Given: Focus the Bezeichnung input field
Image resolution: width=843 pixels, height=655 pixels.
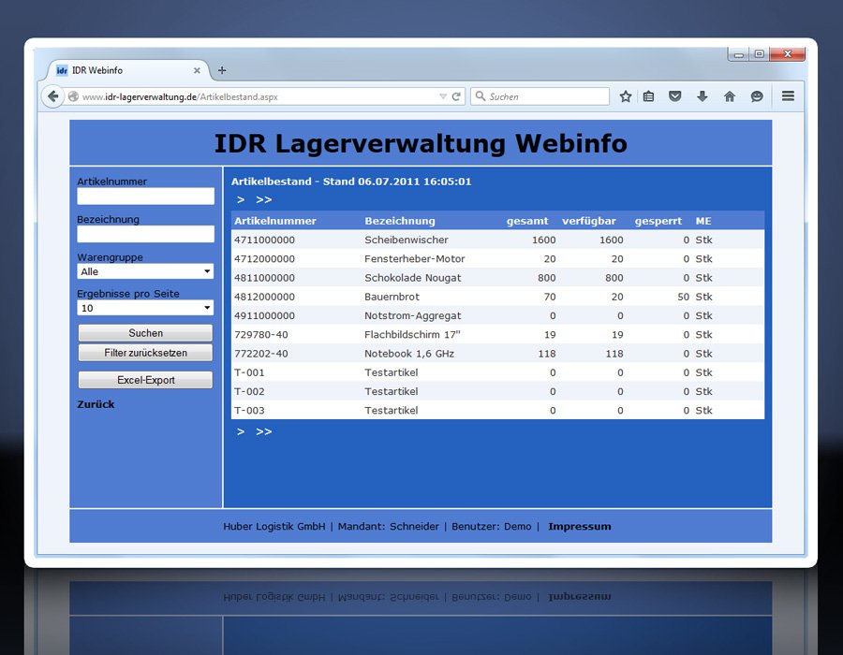Looking at the screenshot, I should [x=146, y=234].
